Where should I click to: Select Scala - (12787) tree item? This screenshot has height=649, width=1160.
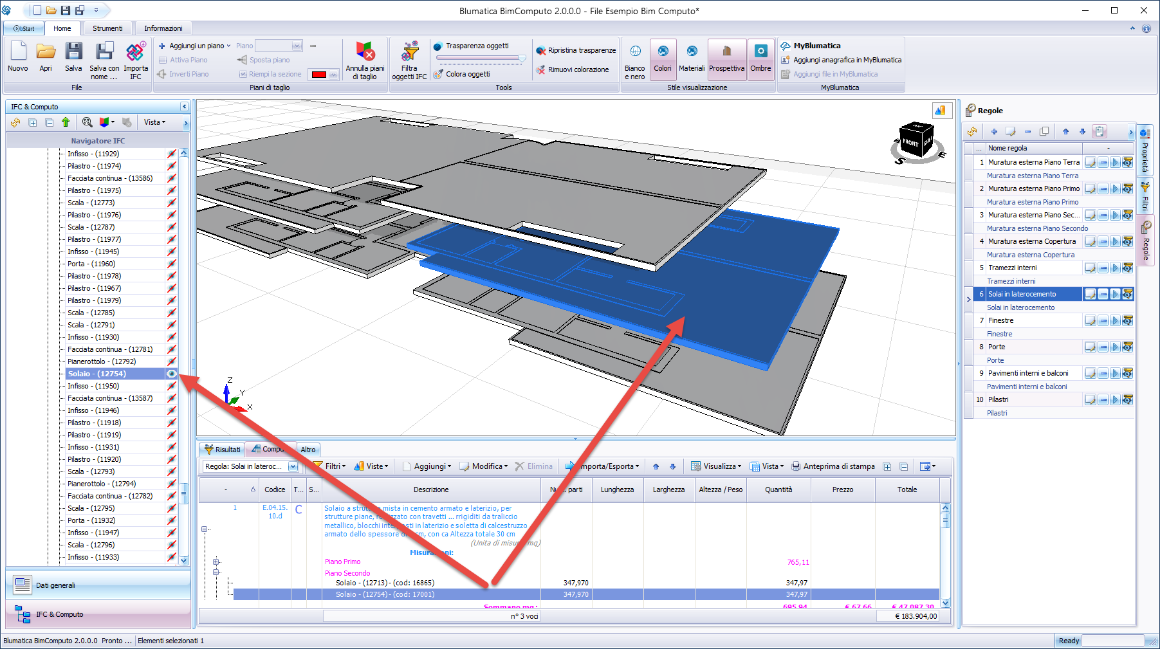click(x=91, y=227)
